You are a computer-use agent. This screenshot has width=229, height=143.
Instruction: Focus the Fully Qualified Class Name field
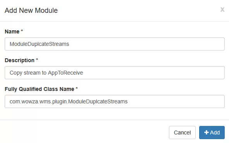pos(115,101)
